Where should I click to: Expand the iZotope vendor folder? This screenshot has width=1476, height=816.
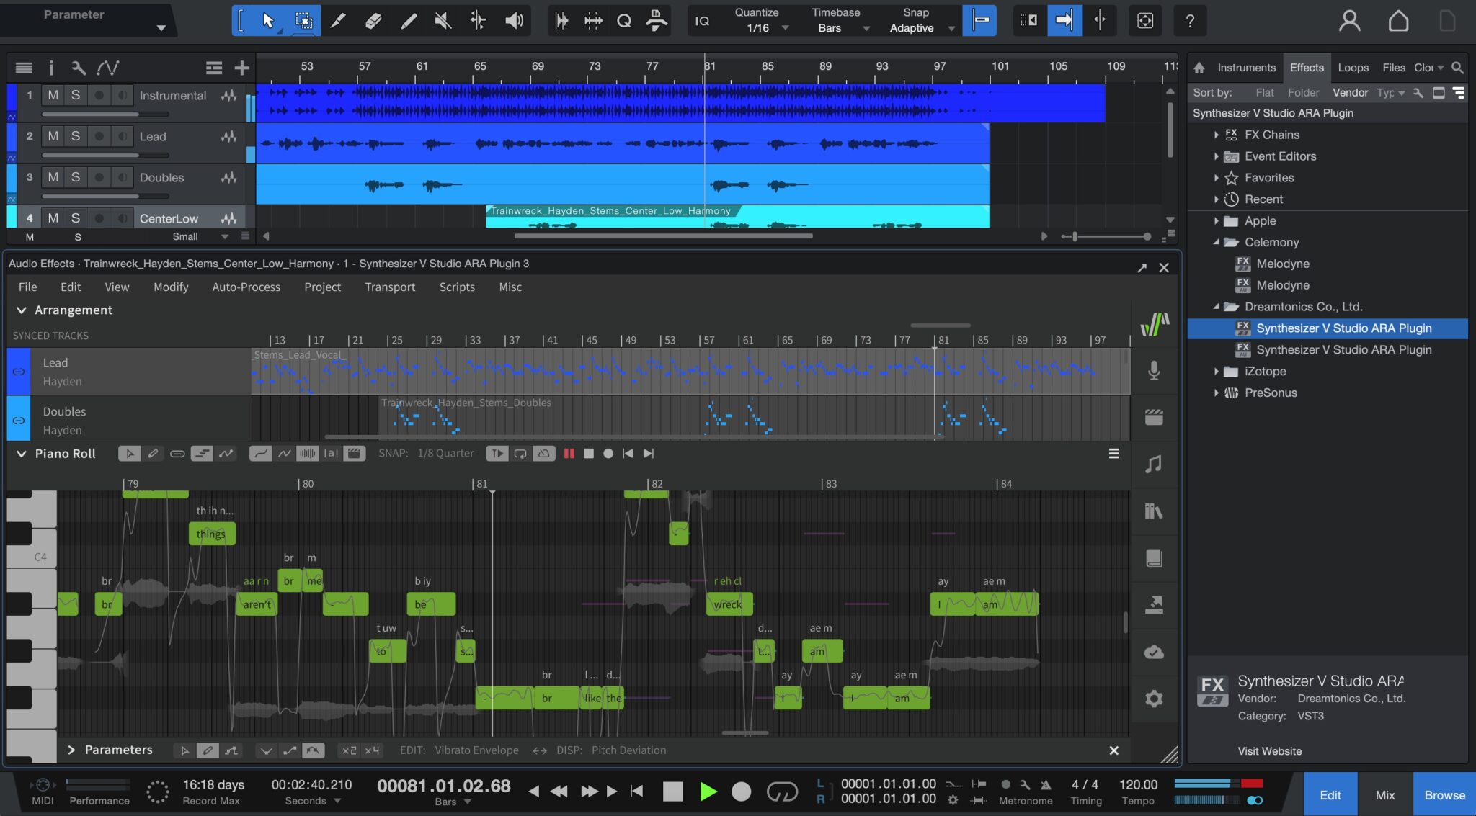click(x=1217, y=371)
